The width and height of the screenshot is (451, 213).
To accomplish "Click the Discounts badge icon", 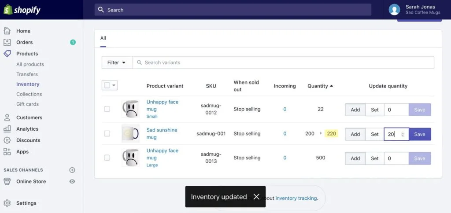I will (x=7, y=140).
